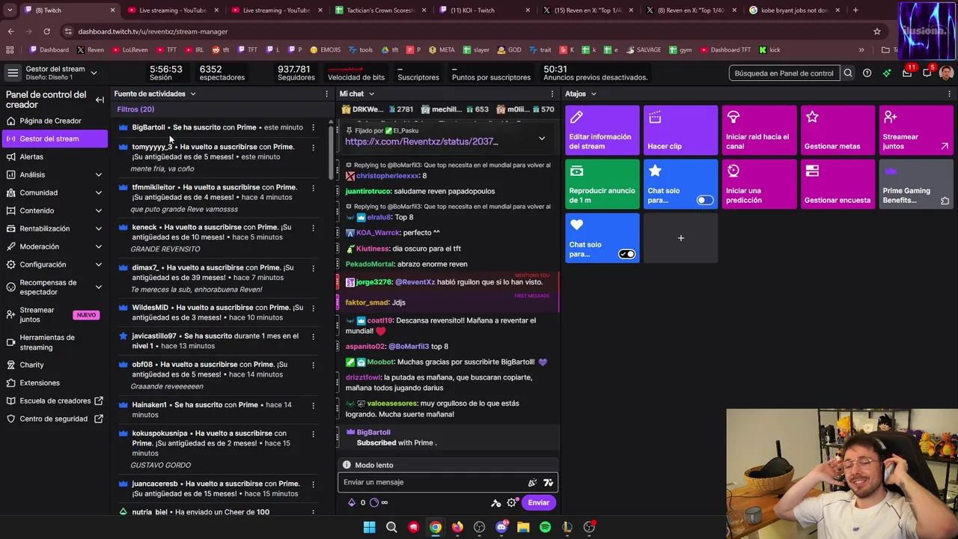Open options for BigBartoll subscription event
Viewport: 958px width, 539px height.
[x=314, y=127]
